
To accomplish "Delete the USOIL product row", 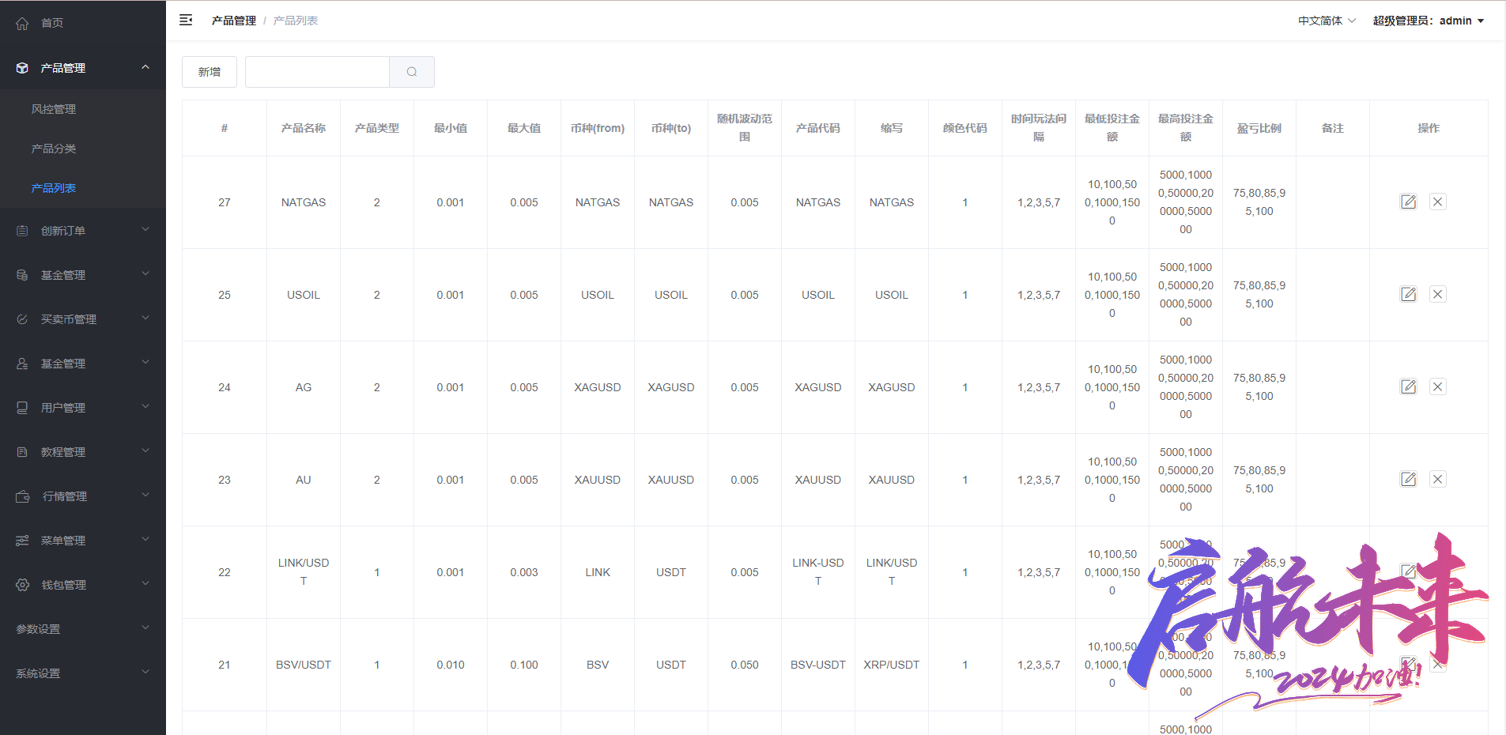I will pyautogui.click(x=1437, y=294).
